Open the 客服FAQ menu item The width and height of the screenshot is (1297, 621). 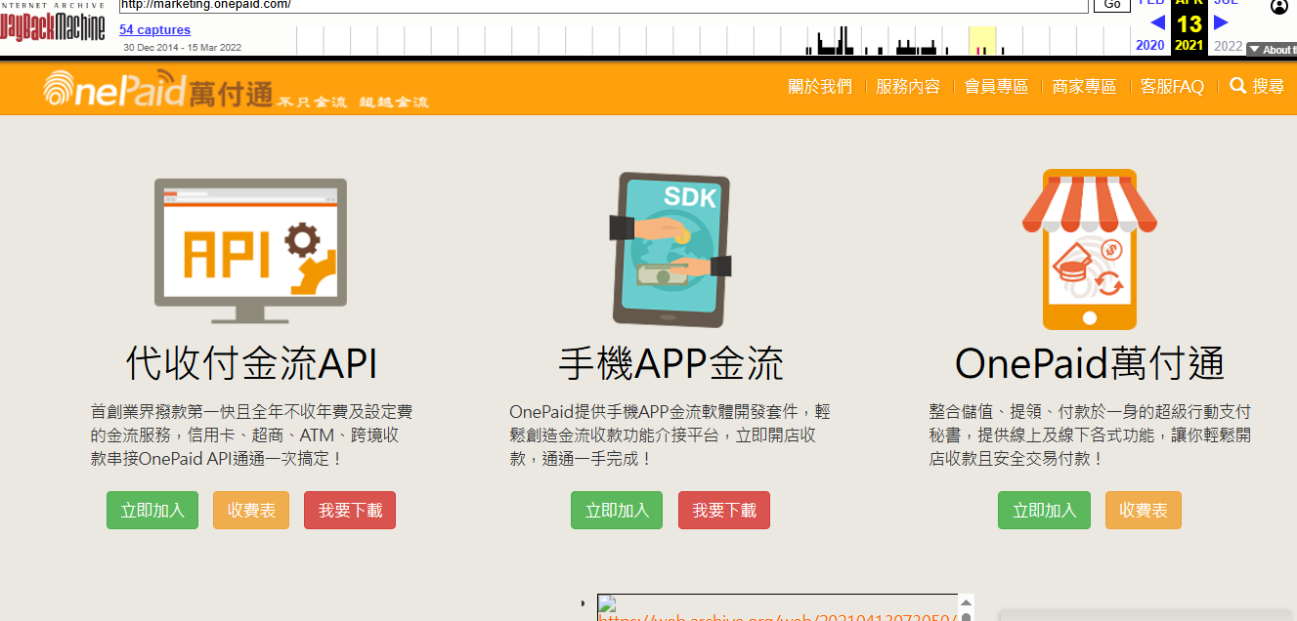pyautogui.click(x=1172, y=87)
